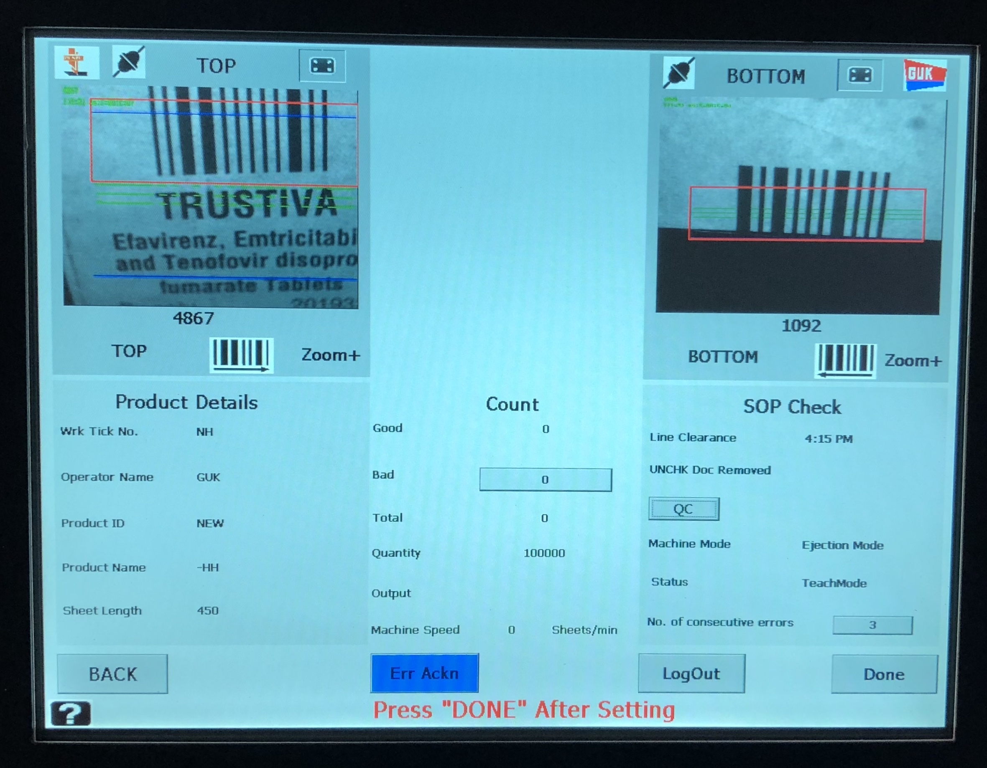Click the TOP camera disconnect plug icon
Image resolution: width=987 pixels, height=768 pixels.
pyautogui.click(x=129, y=62)
